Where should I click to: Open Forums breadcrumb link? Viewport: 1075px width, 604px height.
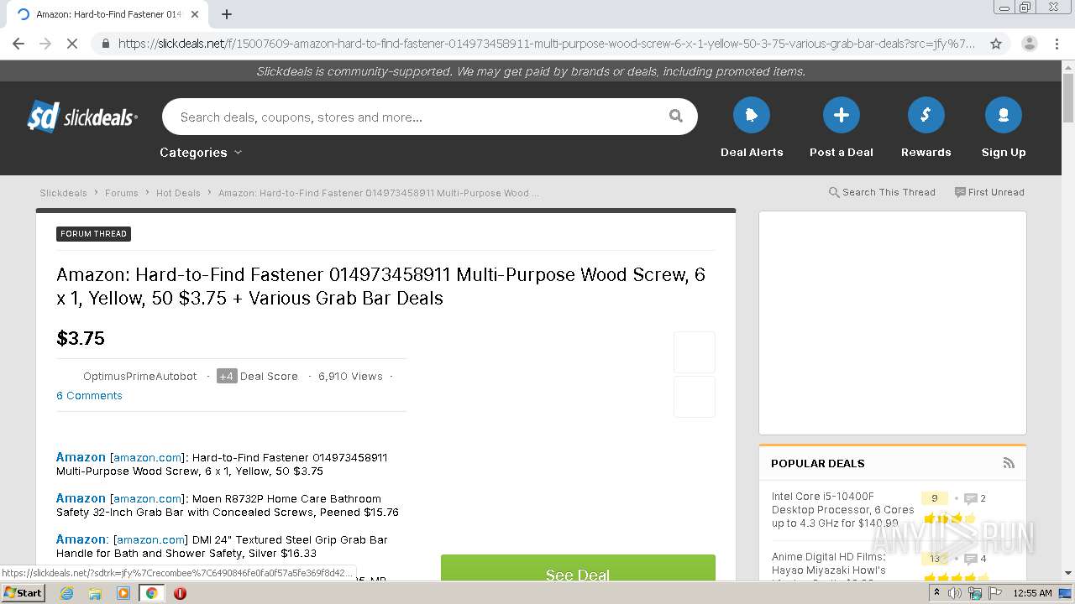122,193
